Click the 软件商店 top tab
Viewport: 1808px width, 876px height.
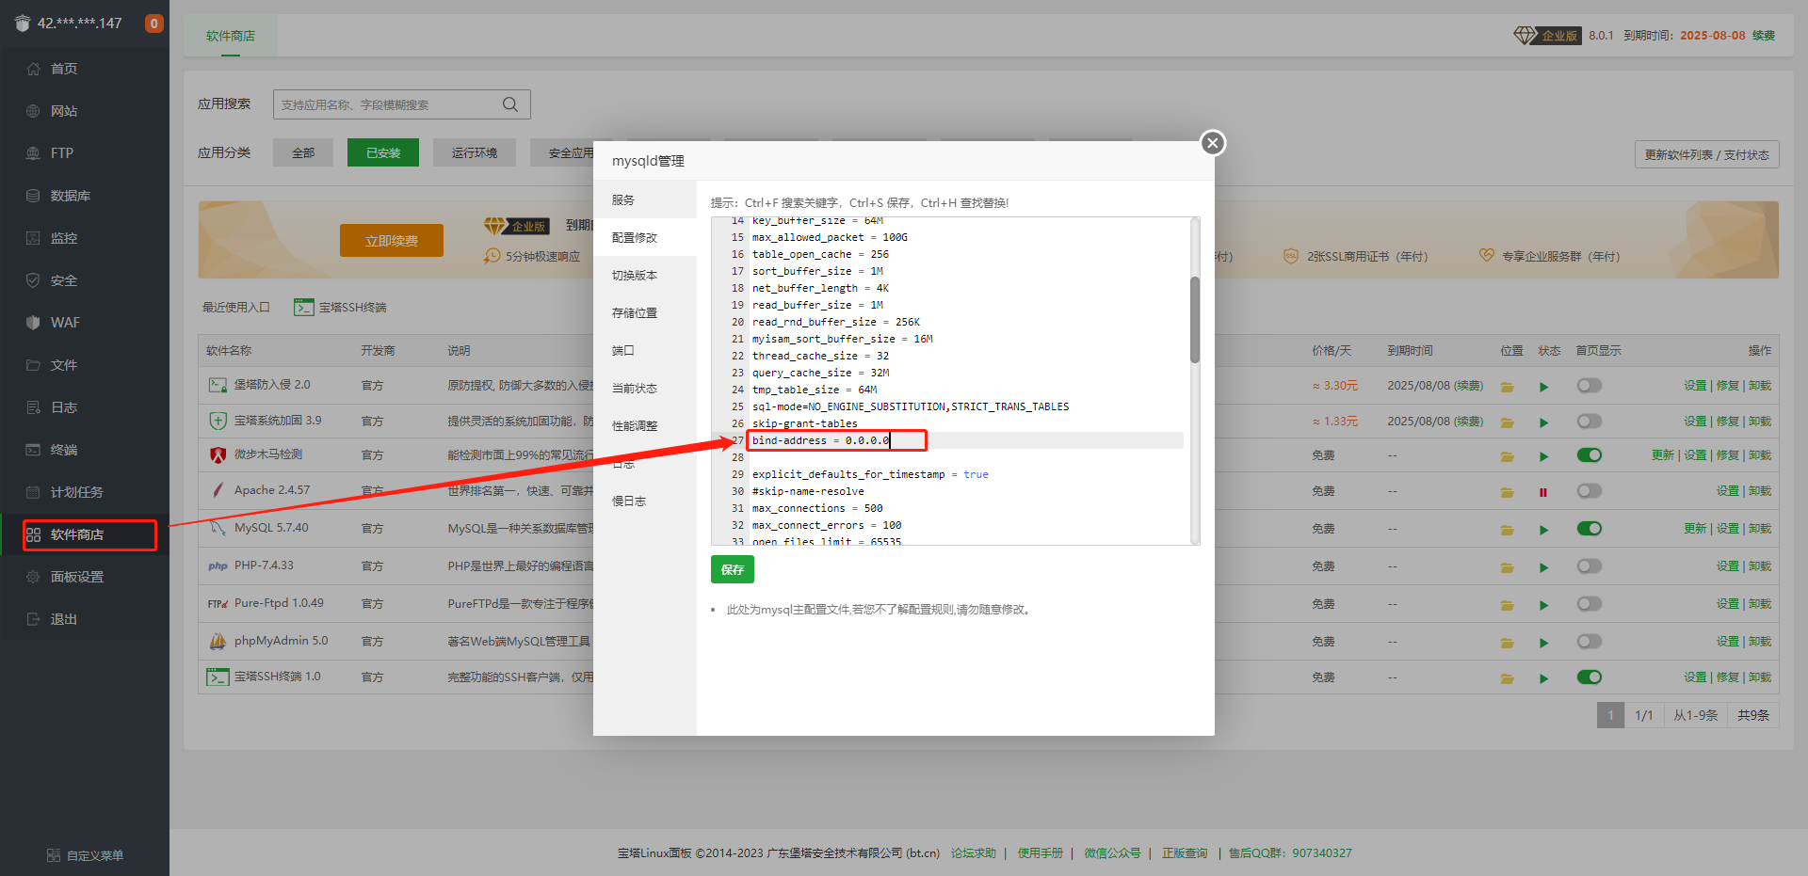231,36
